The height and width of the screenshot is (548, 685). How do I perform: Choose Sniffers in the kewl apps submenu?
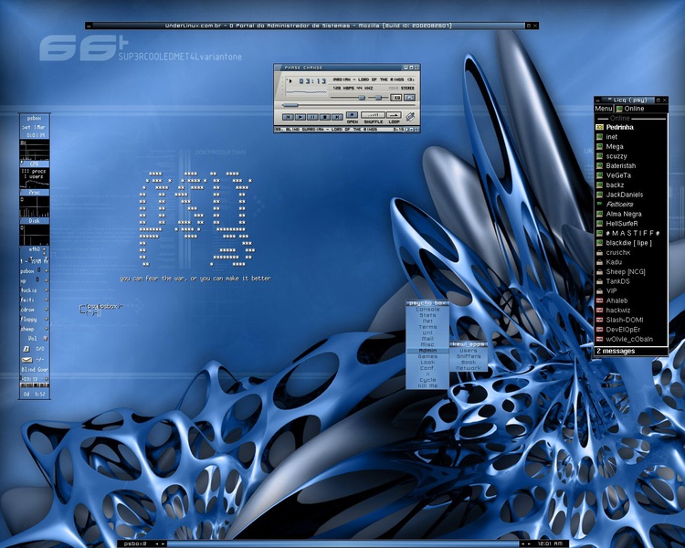pyautogui.click(x=469, y=356)
